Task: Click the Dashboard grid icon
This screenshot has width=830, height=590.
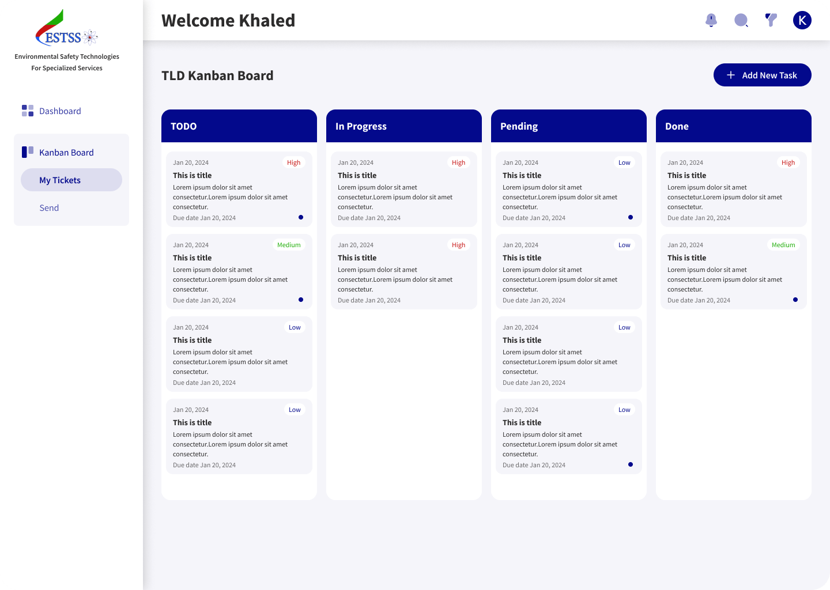Action: (x=28, y=111)
